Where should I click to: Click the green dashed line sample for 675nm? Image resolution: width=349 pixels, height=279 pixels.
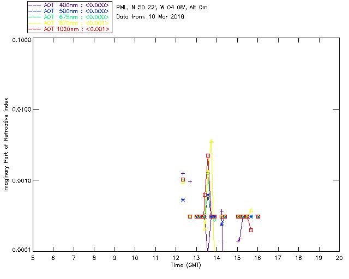click(35, 17)
